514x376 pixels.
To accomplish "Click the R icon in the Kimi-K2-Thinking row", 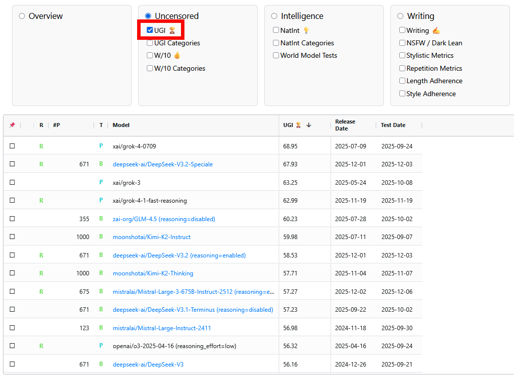I will (41, 273).
